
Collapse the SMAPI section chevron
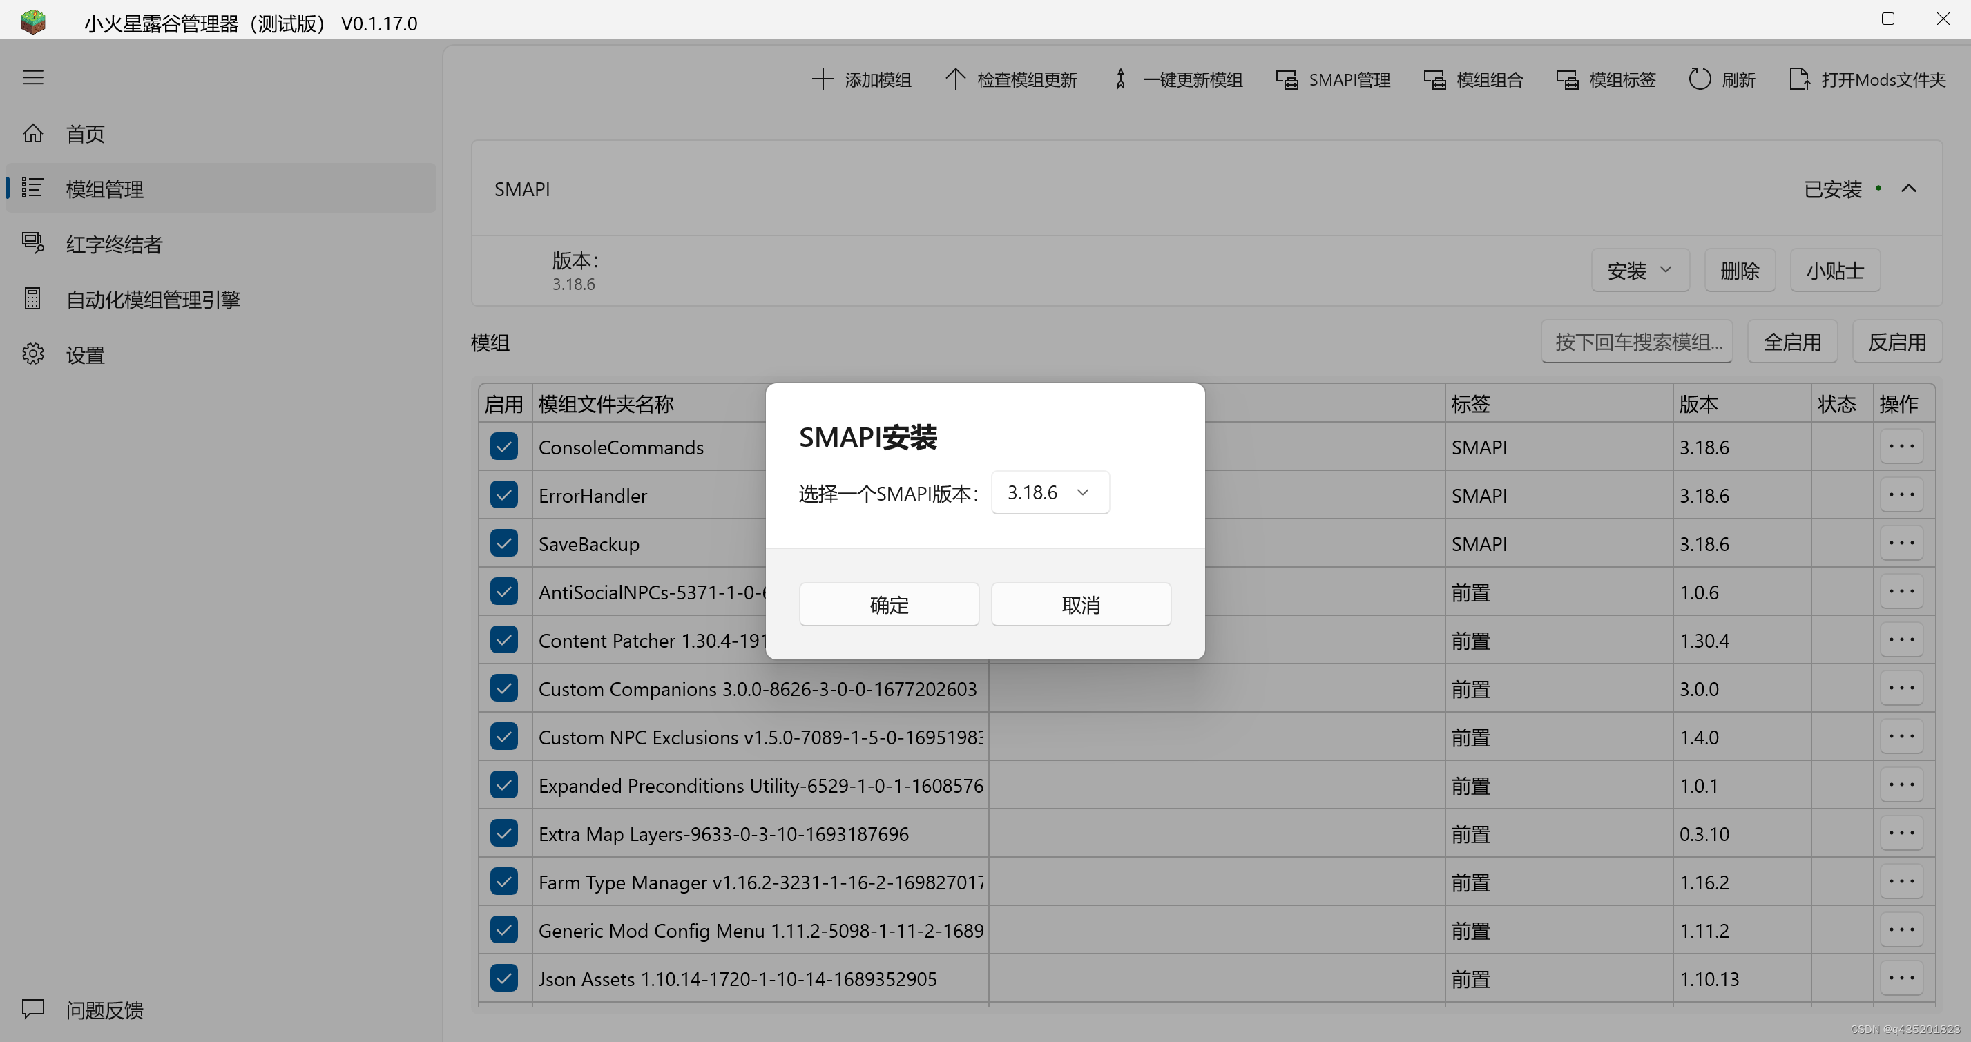1908,189
